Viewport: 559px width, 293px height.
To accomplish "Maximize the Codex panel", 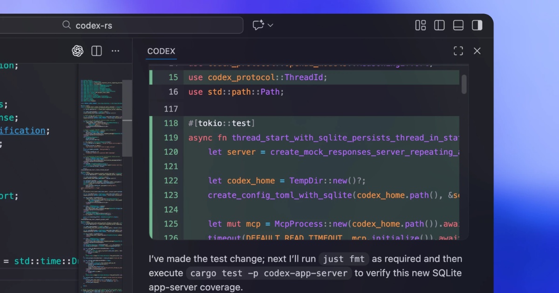I will click(x=458, y=51).
